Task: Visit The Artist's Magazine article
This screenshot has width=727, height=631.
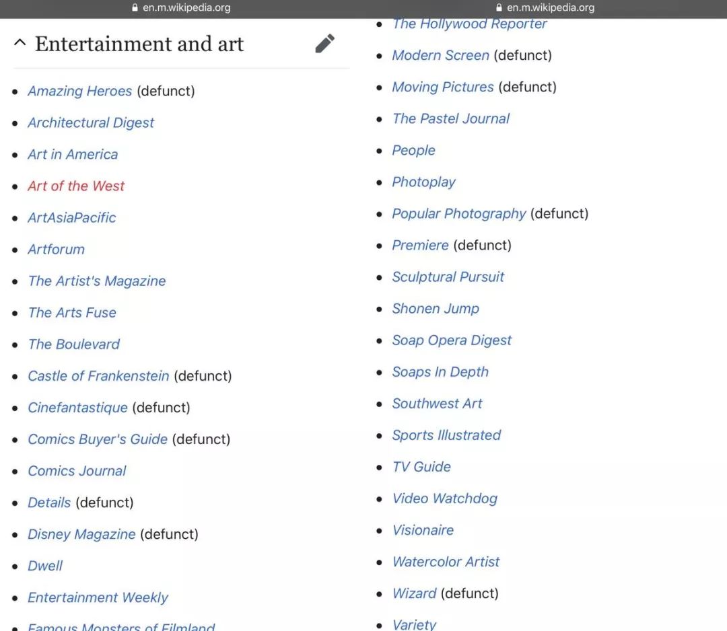Action: tap(97, 281)
